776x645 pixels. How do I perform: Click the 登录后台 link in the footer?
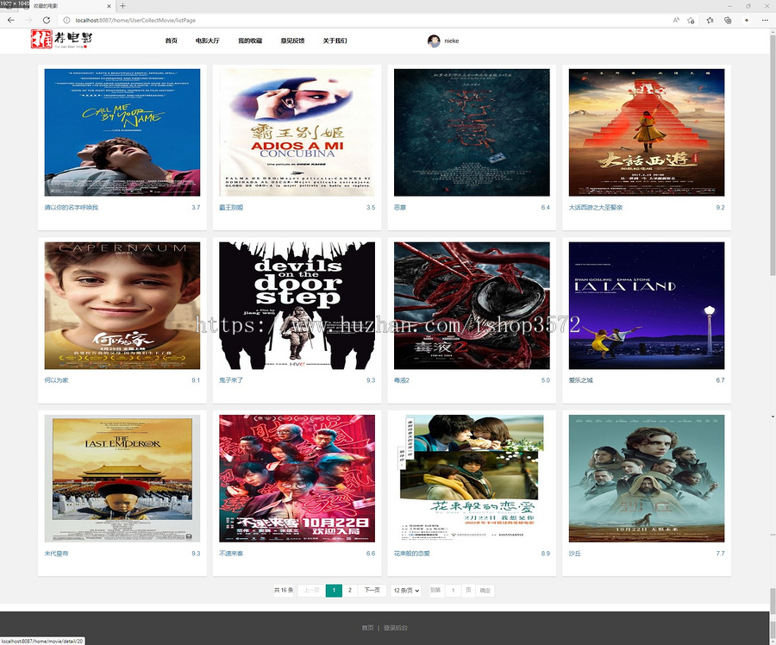coord(396,628)
